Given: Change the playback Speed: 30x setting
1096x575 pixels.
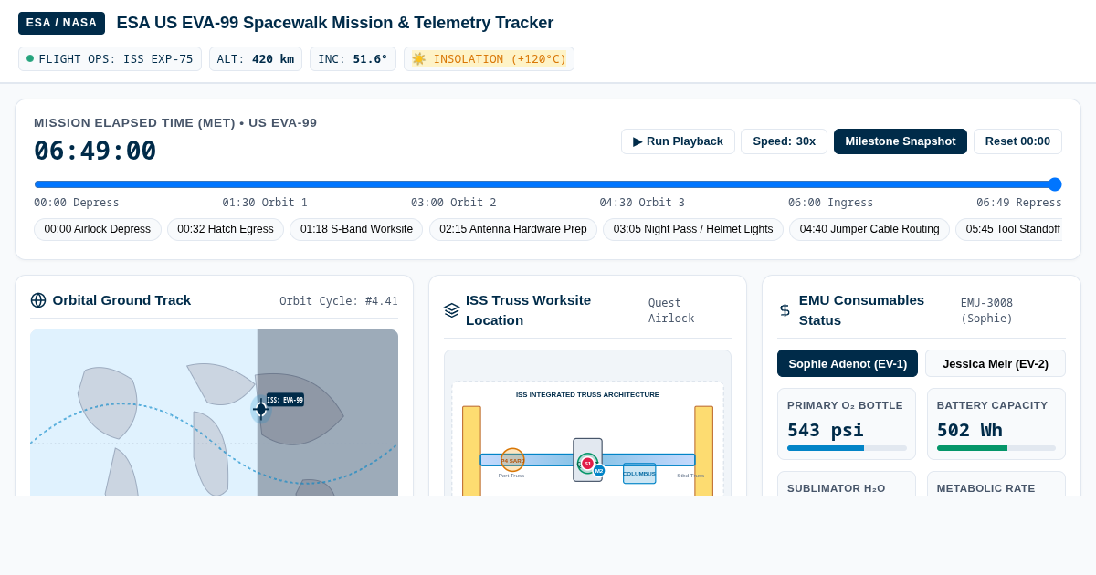Looking at the screenshot, I should coord(784,141).
